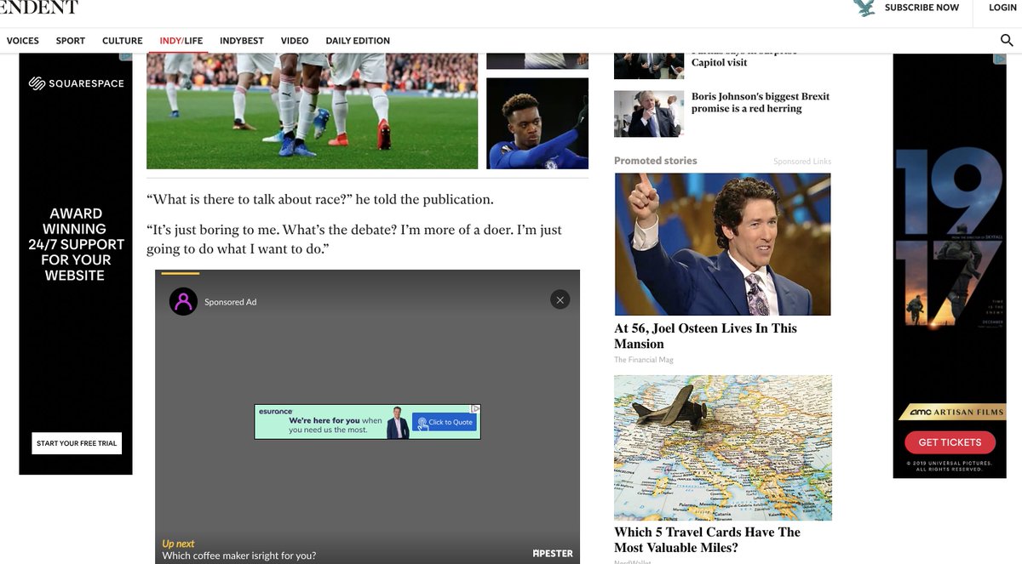The height and width of the screenshot is (564, 1022).
Task: Open AdChoices icon on 1917 banner
Action: pyautogui.click(x=1000, y=59)
